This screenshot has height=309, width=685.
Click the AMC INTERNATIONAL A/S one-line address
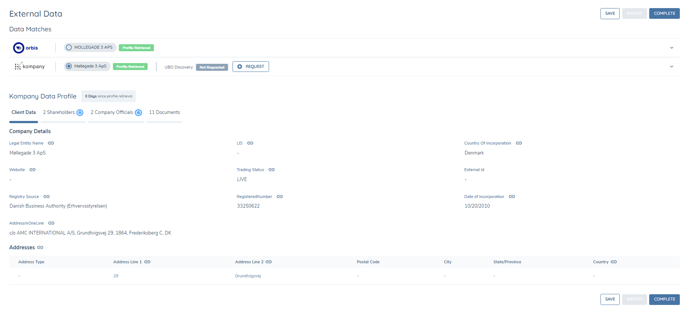pyautogui.click(x=90, y=233)
